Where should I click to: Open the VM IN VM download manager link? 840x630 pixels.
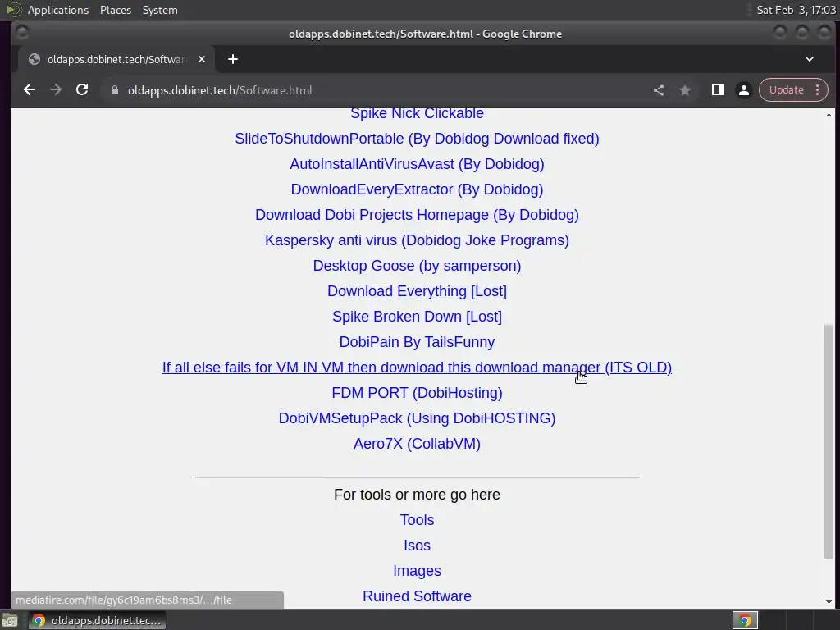pos(417,367)
